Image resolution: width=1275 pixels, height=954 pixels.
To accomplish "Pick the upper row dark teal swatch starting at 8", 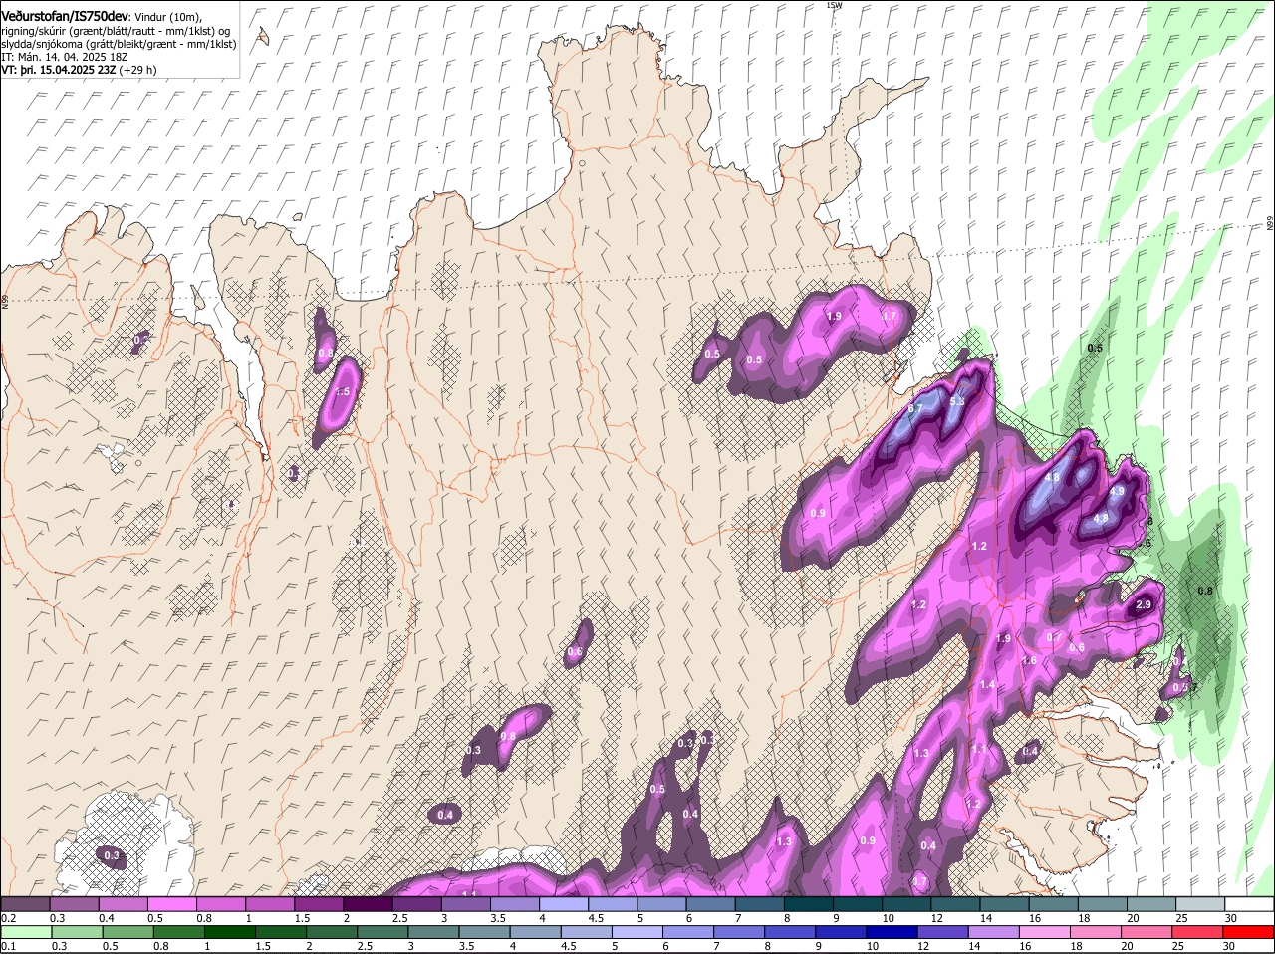I will 809,903.
